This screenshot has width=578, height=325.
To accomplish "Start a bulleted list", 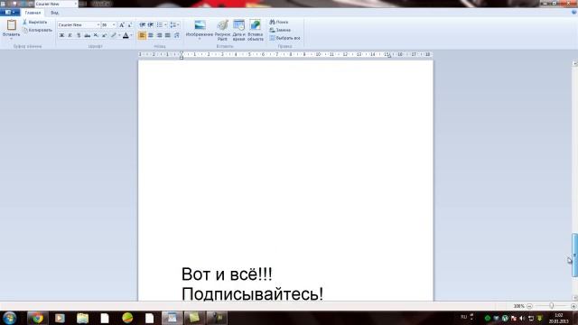I will (x=160, y=24).
